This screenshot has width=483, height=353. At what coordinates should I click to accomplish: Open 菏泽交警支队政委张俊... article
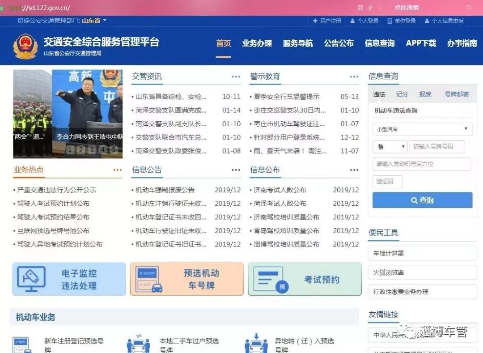click(171, 151)
